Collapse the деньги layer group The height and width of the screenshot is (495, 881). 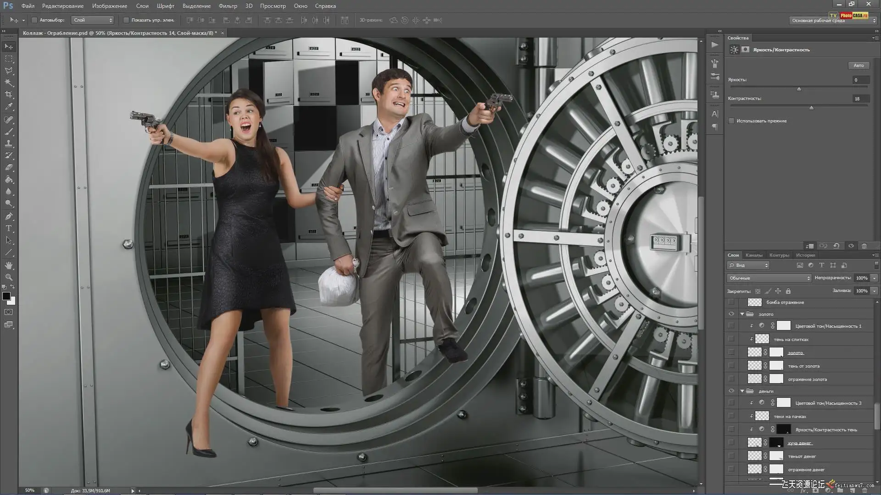(x=742, y=391)
